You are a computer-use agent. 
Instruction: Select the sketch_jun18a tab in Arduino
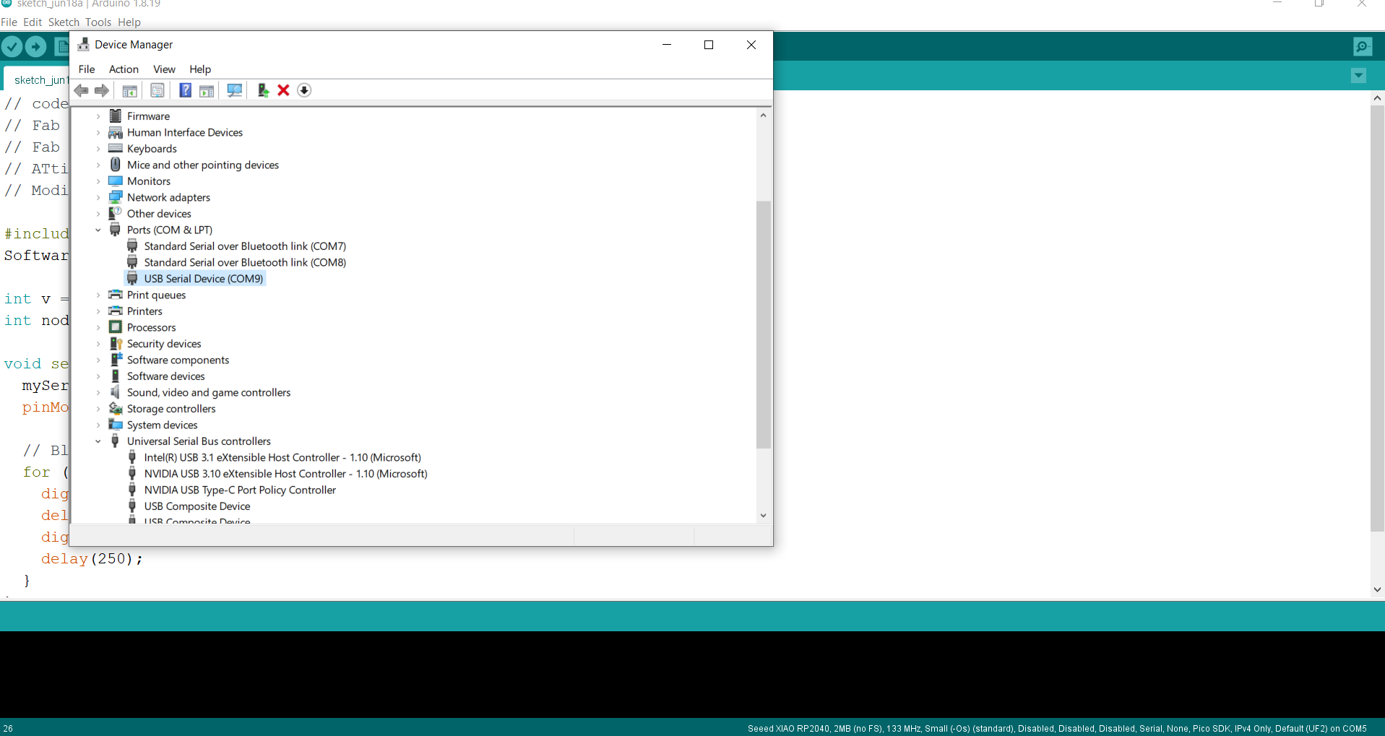38,79
